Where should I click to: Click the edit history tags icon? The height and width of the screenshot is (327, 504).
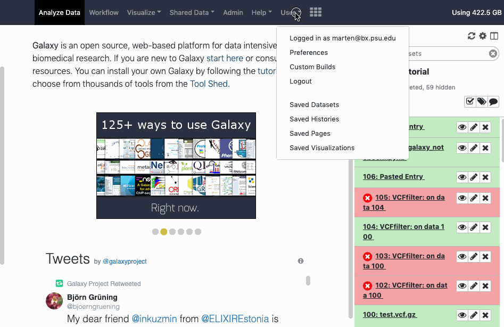(x=482, y=101)
